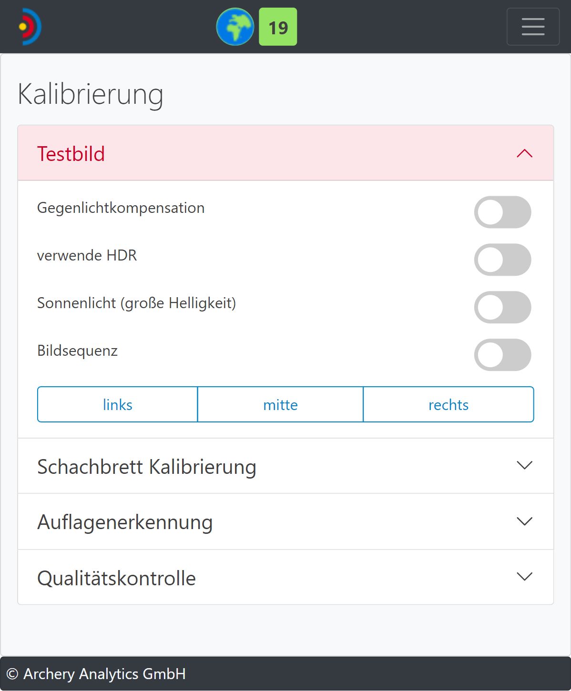Viewport: 571px width, 691px height.
Task: Toggle the verwende HDR switch
Action: [x=502, y=260]
